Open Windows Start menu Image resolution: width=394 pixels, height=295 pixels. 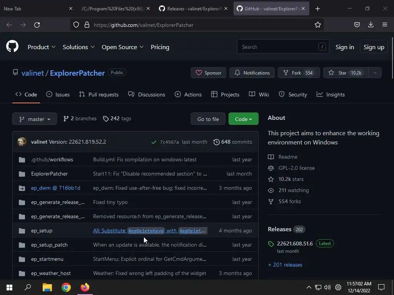click(x=9, y=287)
